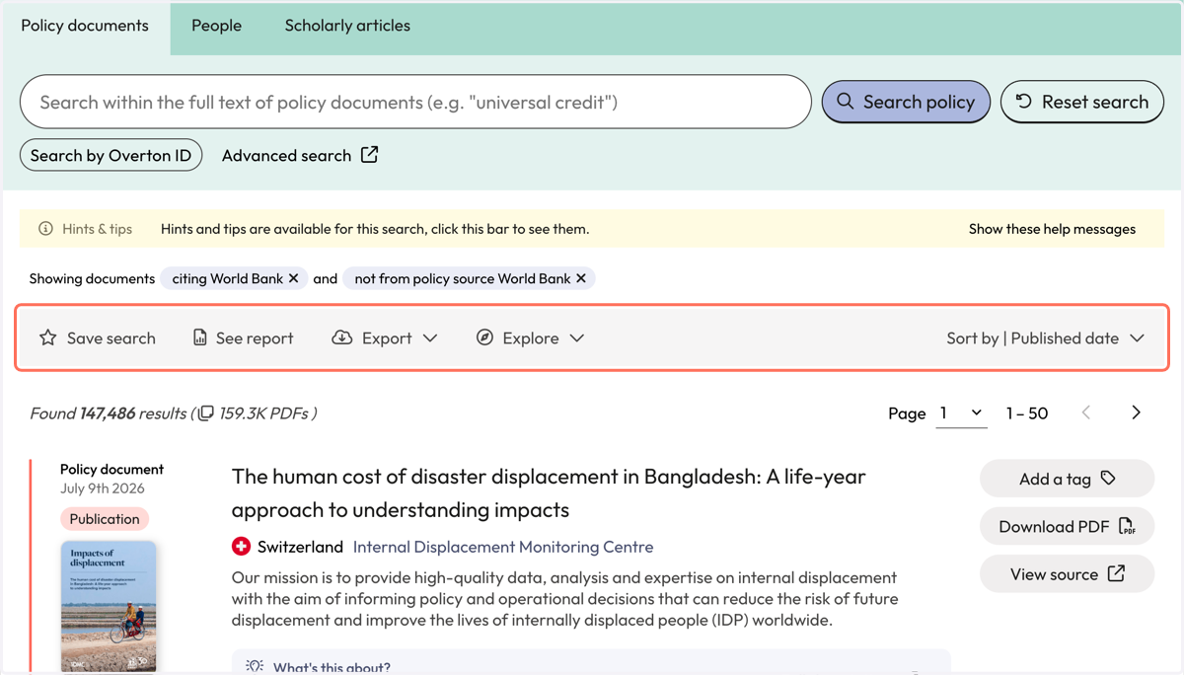Open Sort by Published date dropdown

coord(1045,337)
